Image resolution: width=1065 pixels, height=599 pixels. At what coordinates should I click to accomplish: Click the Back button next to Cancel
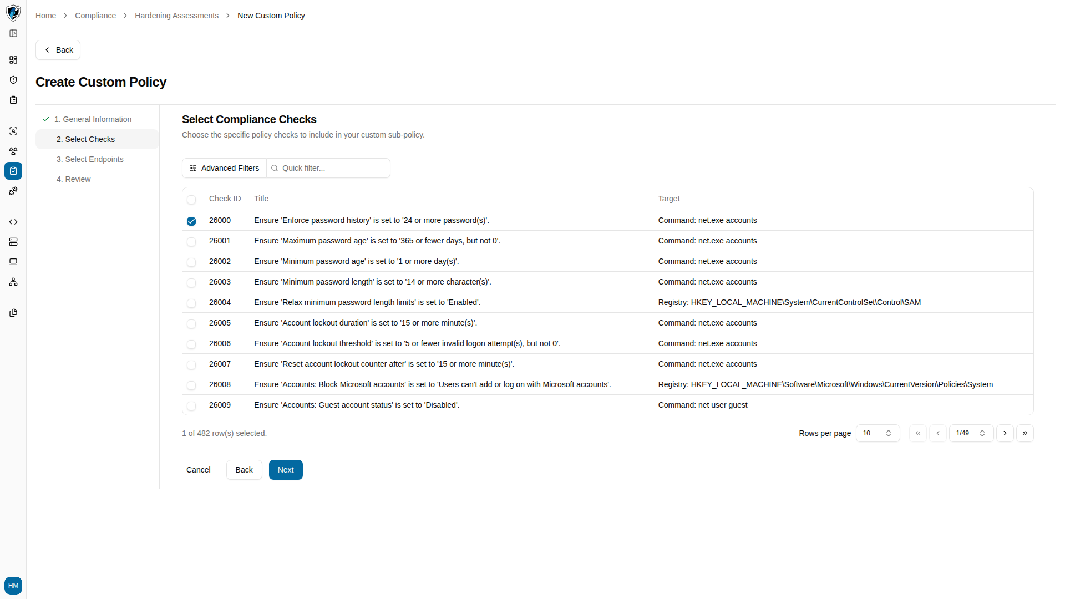tap(244, 470)
